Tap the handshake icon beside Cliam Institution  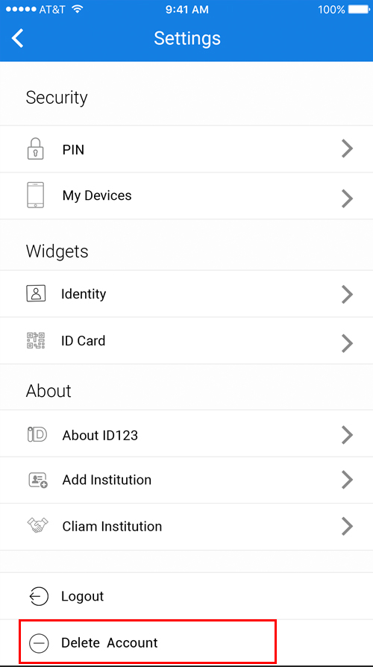click(37, 526)
